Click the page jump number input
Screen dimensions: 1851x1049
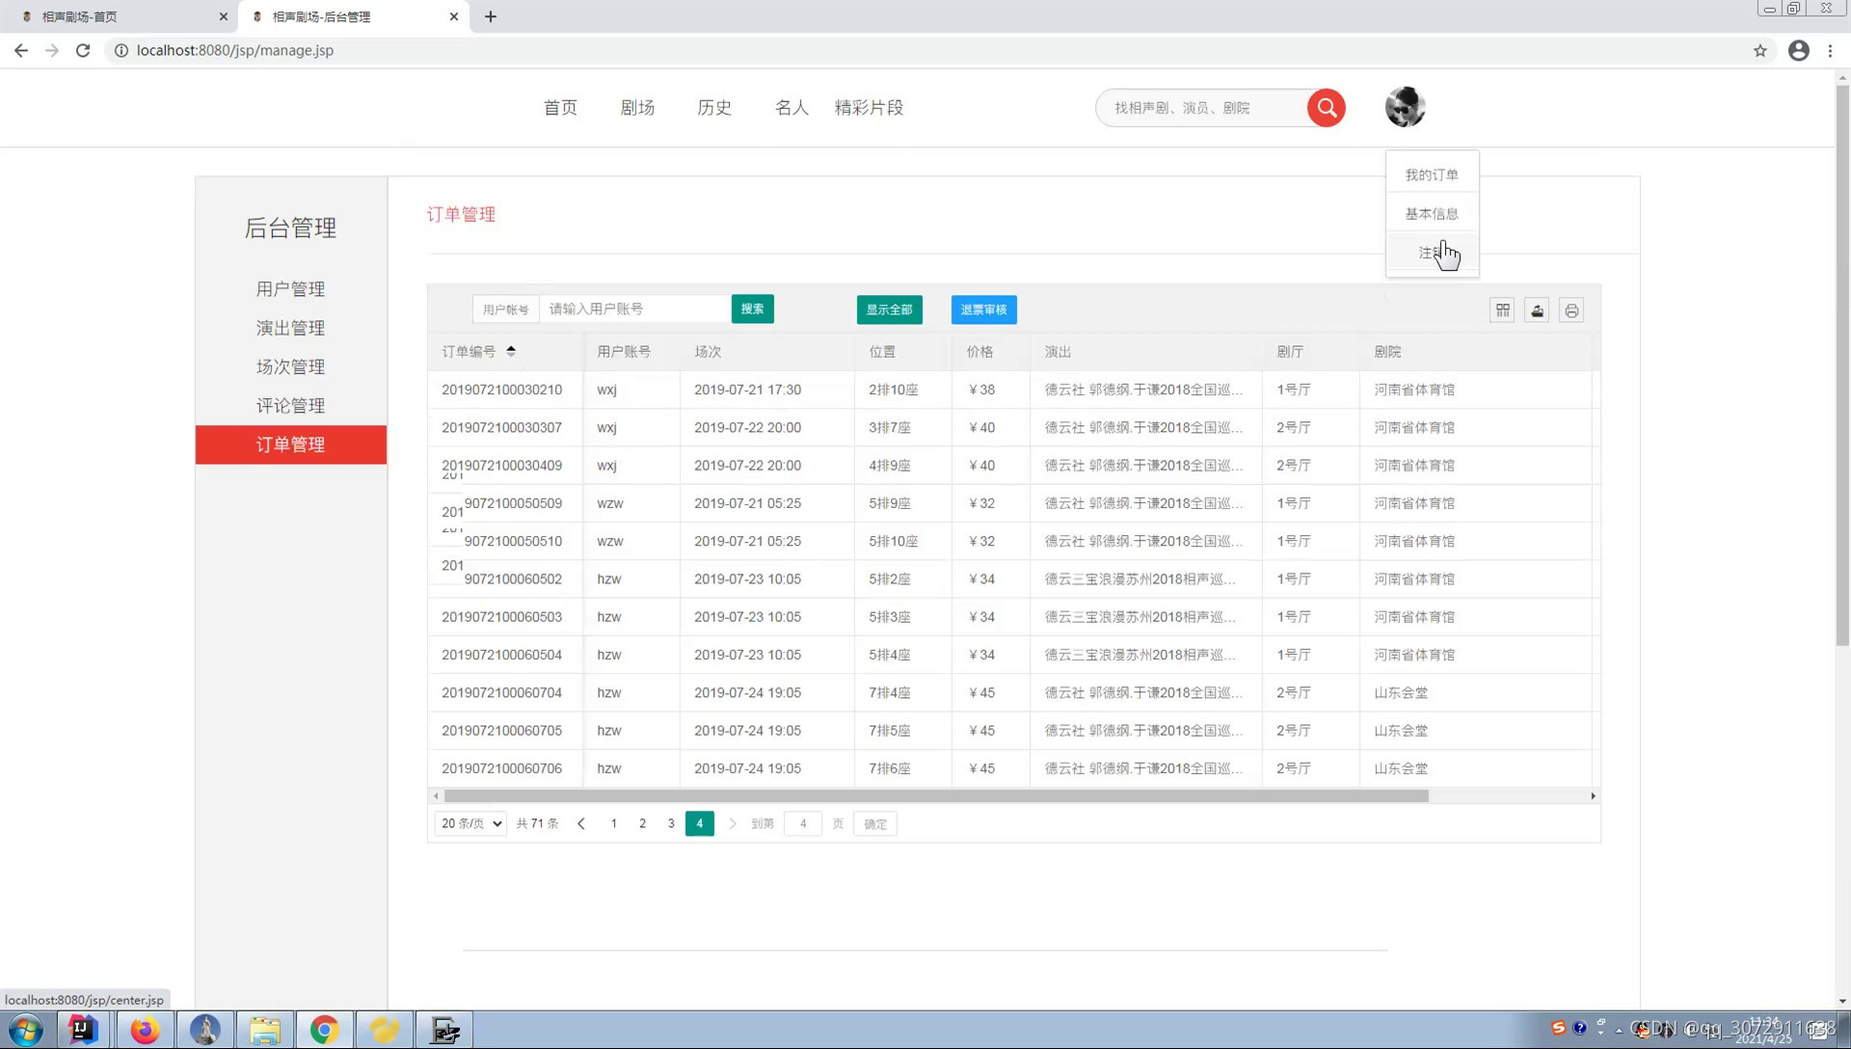[x=802, y=823]
